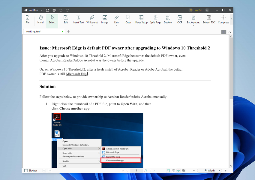This screenshot has height=180, width=255.
Task: Switch to two-page view layout
Action: coord(173,170)
